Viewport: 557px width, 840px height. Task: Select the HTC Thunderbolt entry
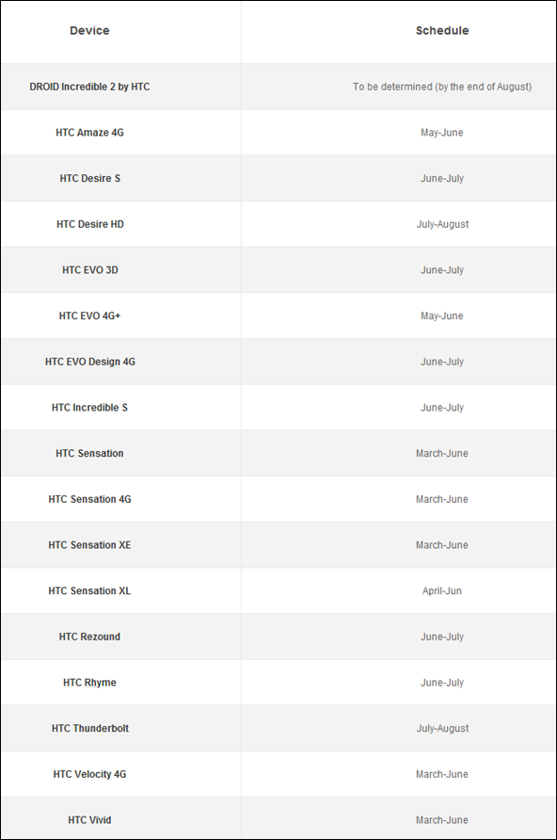pos(90,728)
